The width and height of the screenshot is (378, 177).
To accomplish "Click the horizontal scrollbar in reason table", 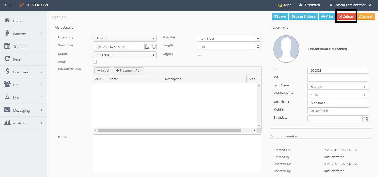I will 169,130.
